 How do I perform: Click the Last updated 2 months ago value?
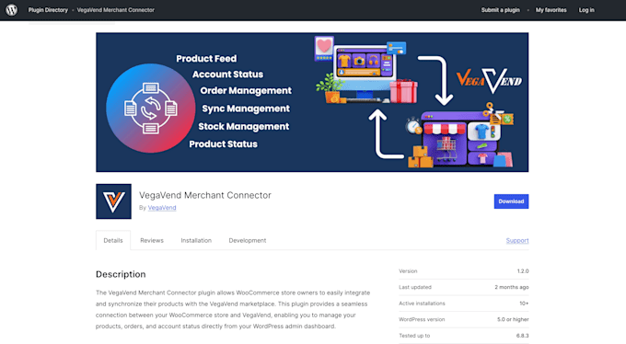coord(512,287)
